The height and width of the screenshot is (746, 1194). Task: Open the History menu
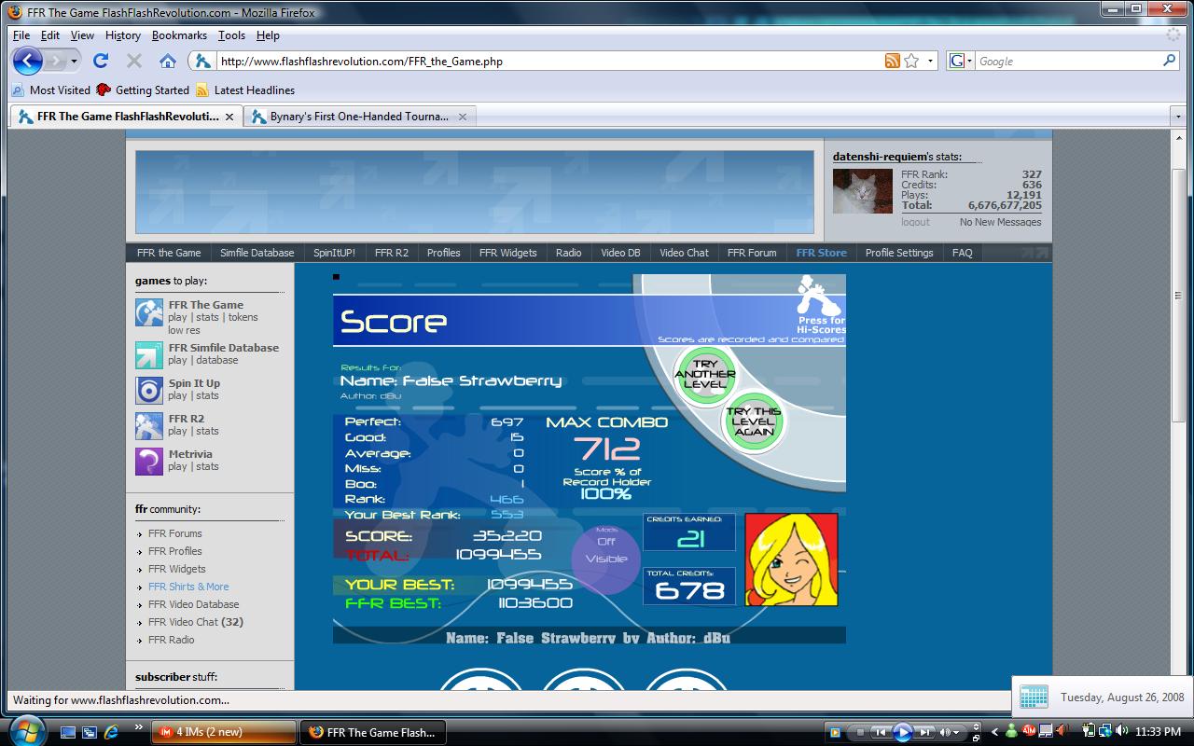[123, 35]
